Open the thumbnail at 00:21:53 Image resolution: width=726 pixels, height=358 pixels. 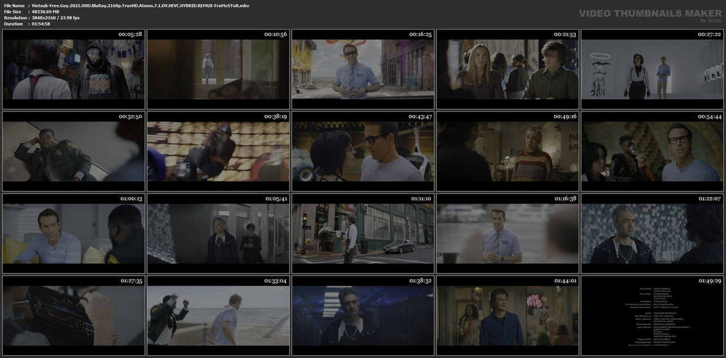508,69
